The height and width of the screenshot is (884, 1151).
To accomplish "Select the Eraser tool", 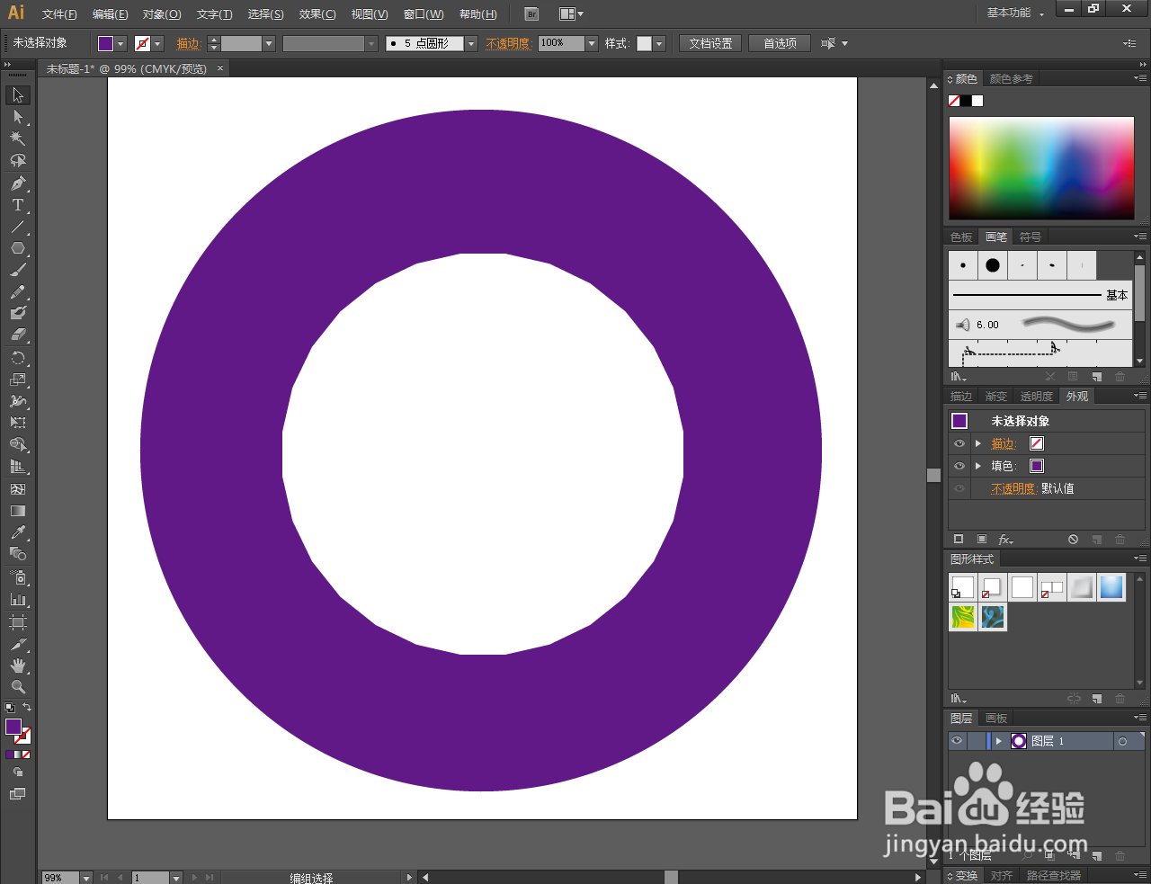I will [x=18, y=335].
